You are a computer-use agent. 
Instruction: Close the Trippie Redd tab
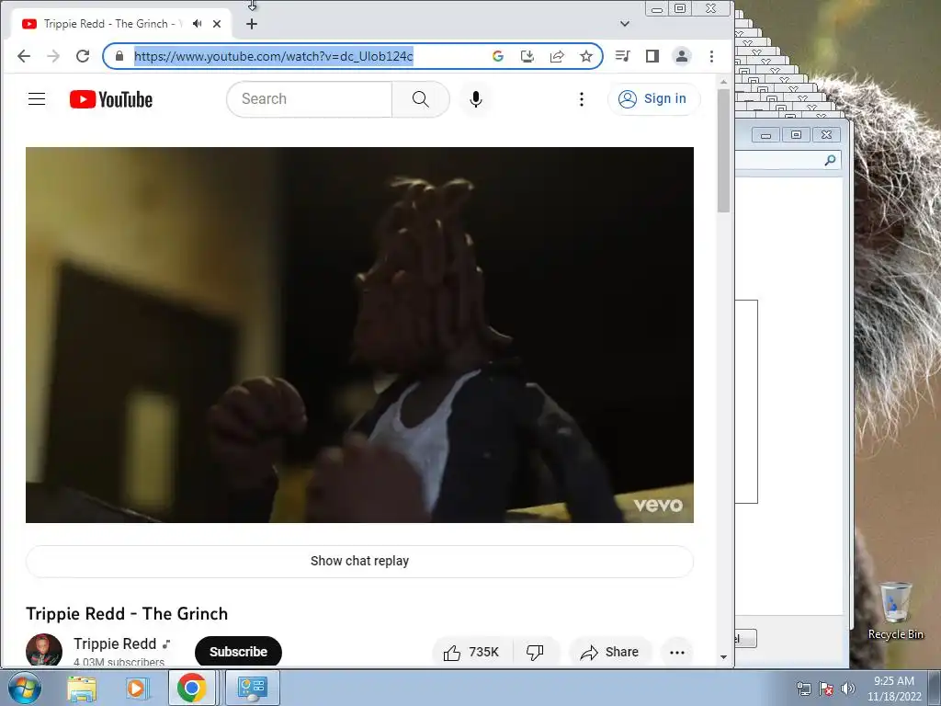[217, 24]
